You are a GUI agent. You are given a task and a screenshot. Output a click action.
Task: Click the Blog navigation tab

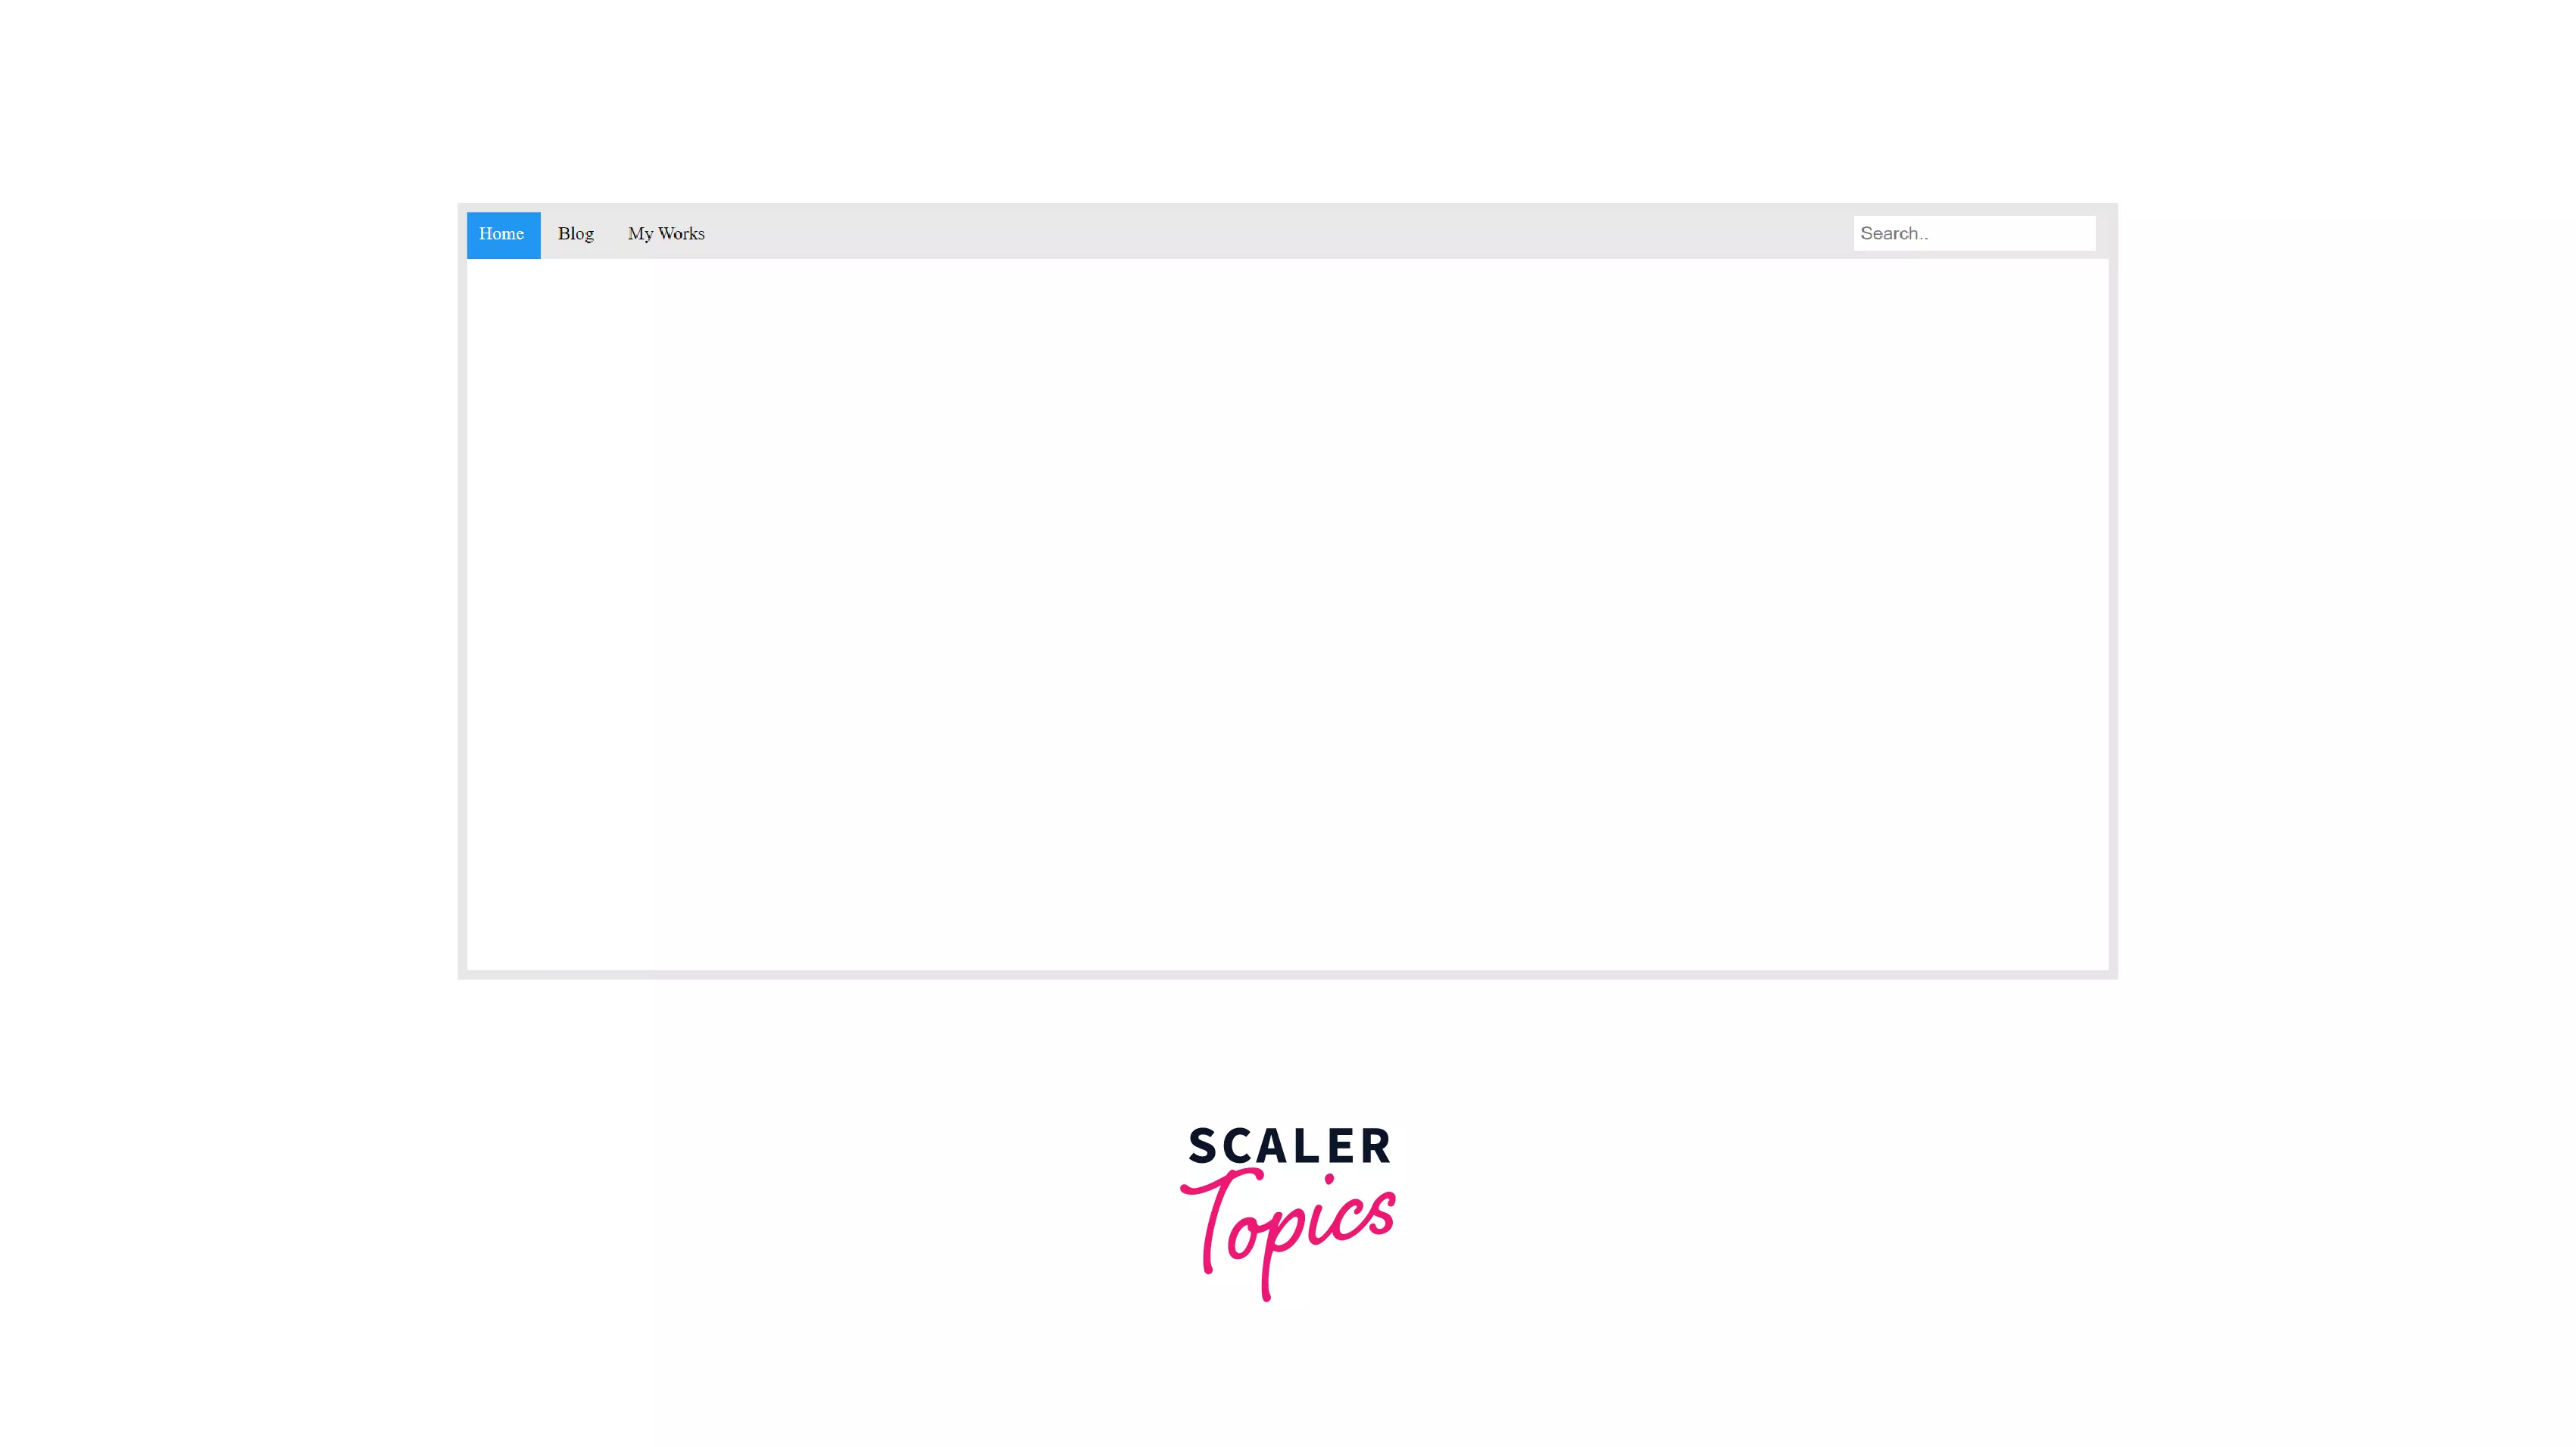pos(575,232)
